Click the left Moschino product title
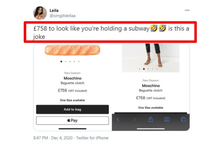 pyautogui.click(x=72, y=78)
